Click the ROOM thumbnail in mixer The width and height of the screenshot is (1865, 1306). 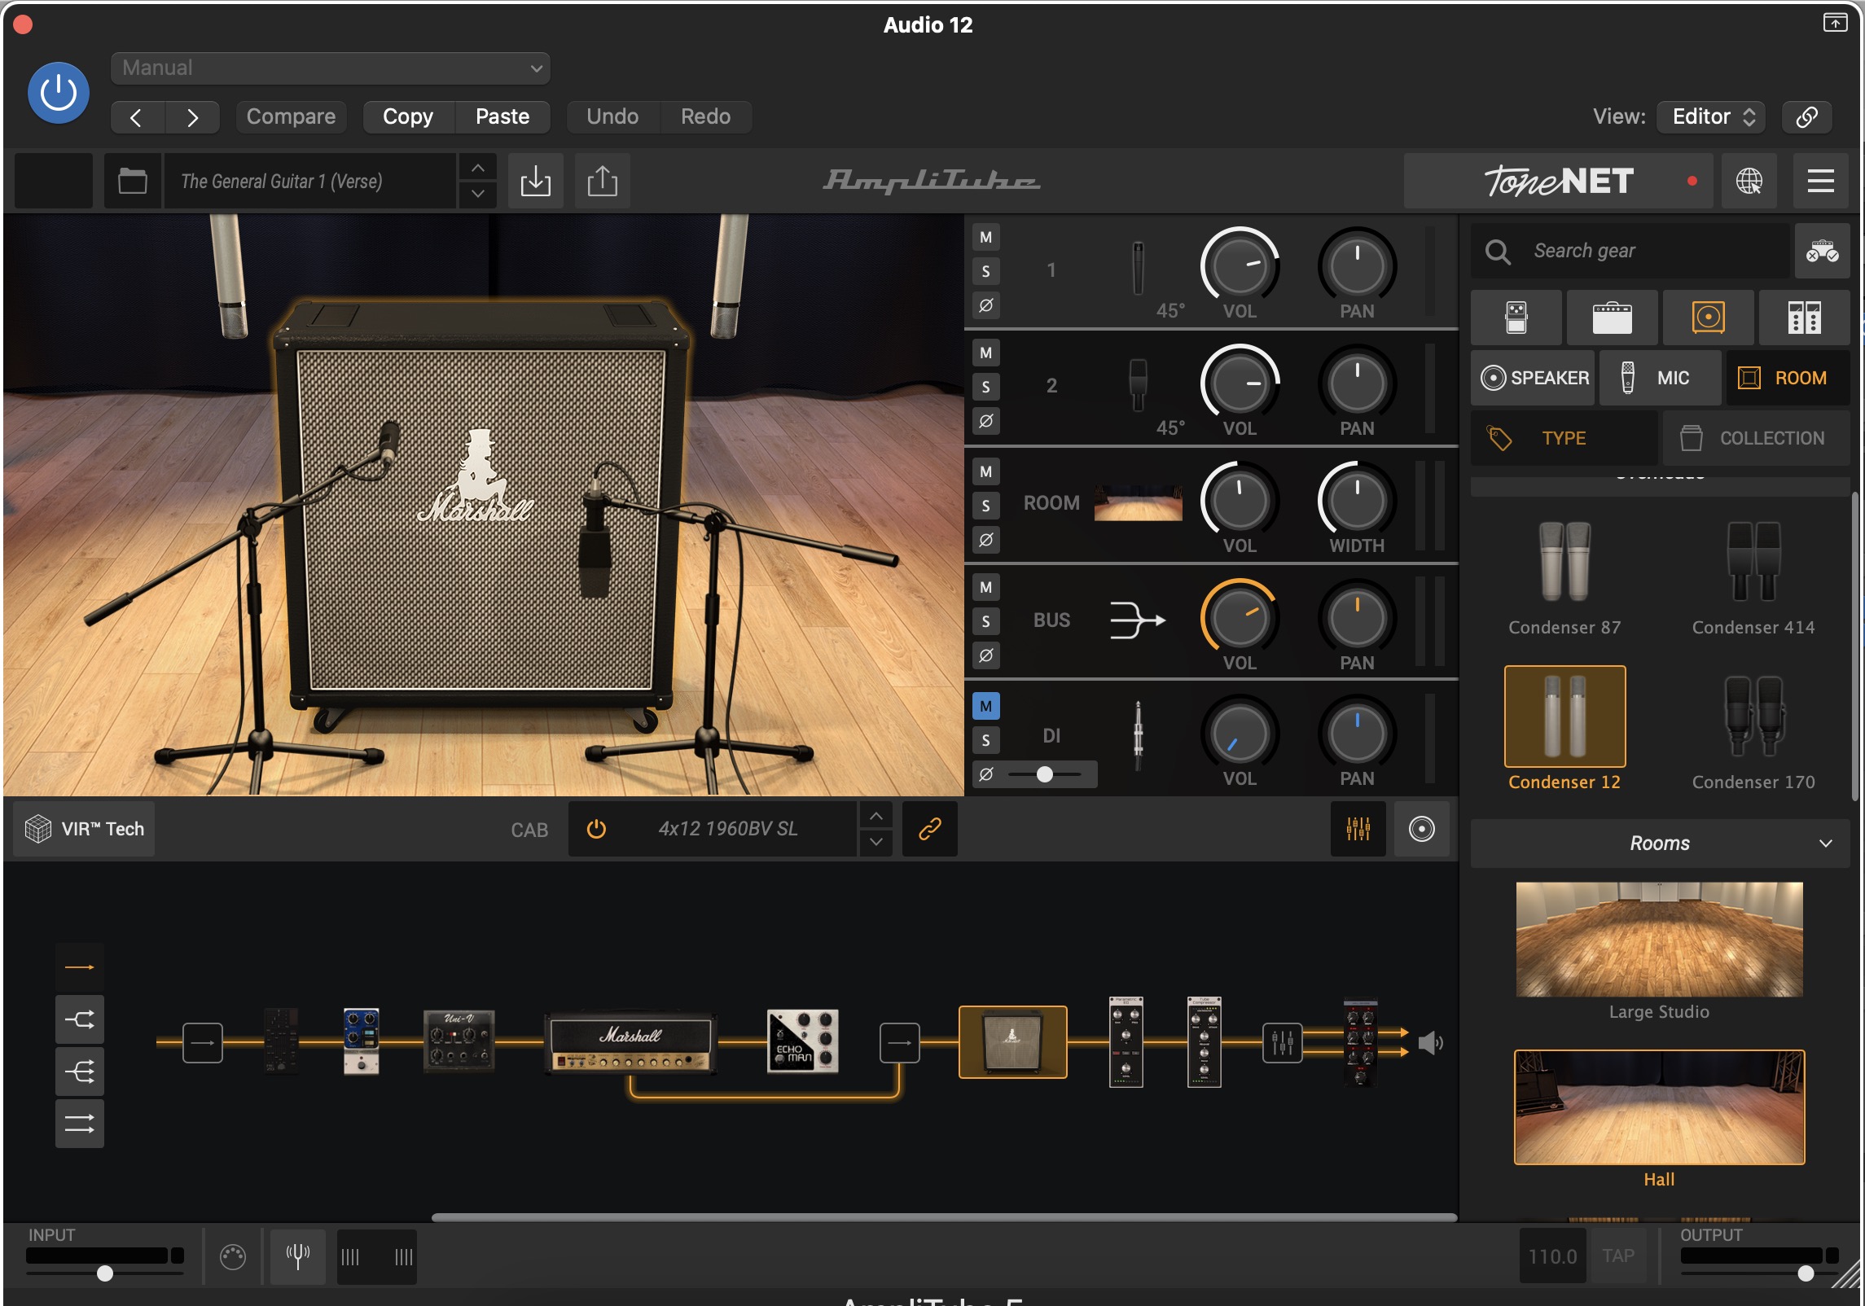coord(1138,503)
